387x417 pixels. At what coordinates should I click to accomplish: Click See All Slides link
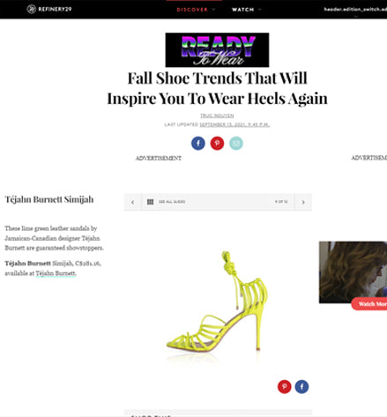(172, 202)
